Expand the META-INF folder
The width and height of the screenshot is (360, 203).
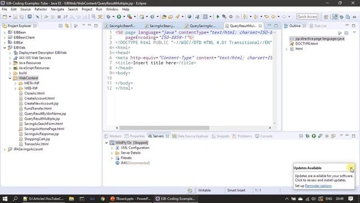(x=15, y=83)
